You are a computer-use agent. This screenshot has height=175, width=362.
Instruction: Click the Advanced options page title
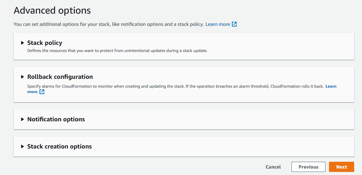coord(52,10)
